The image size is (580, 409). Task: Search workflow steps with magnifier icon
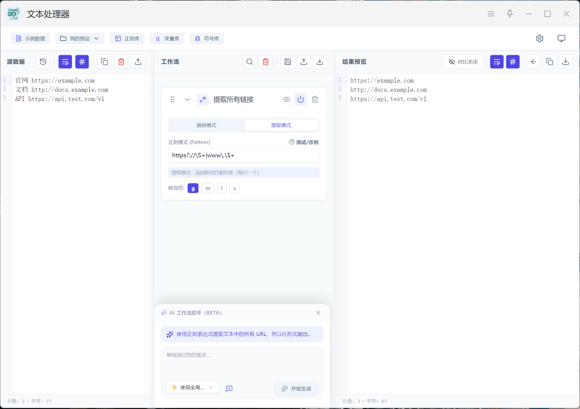click(x=249, y=62)
